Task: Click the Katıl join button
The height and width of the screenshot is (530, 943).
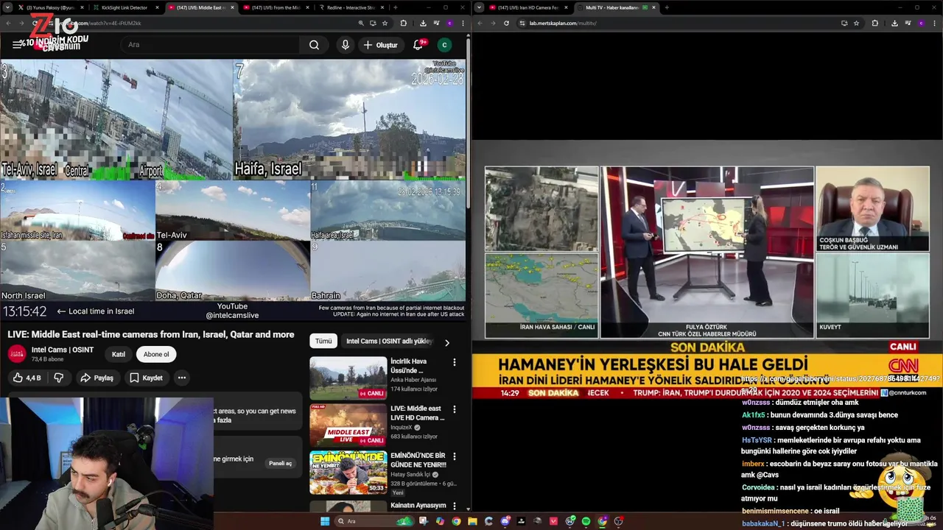Action: pos(119,354)
